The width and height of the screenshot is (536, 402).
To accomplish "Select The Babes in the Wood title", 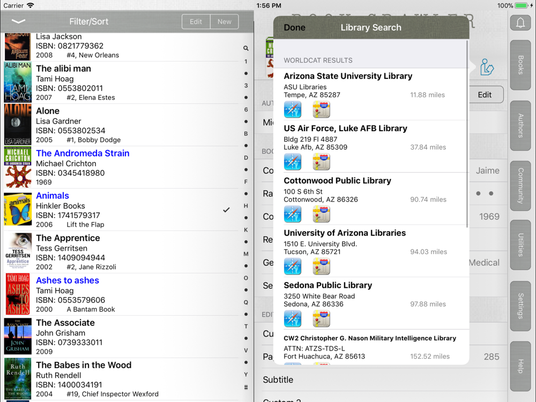I will coord(84,365).
